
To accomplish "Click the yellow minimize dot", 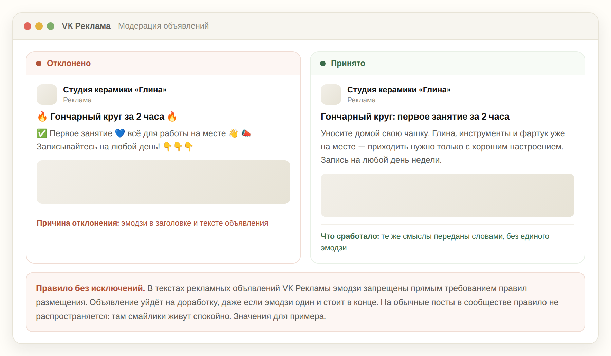I will pyautogui.click(x=39, y=26).
